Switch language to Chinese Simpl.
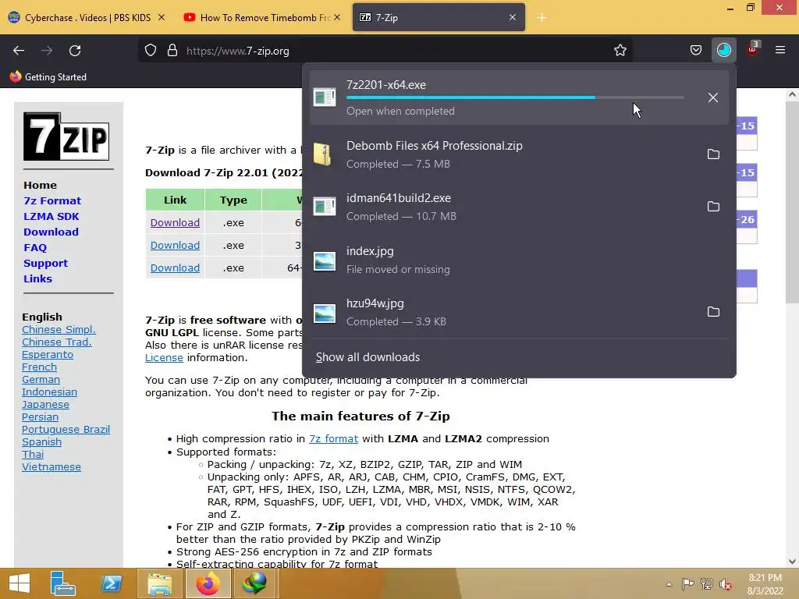This screenshot has height=599, width=799. pyautogui.click(x=59, y=330)
